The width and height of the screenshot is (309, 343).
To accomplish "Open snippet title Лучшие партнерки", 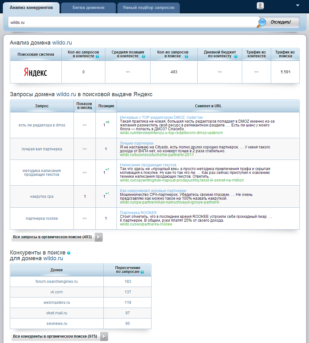I will click(x=137, y=143).
